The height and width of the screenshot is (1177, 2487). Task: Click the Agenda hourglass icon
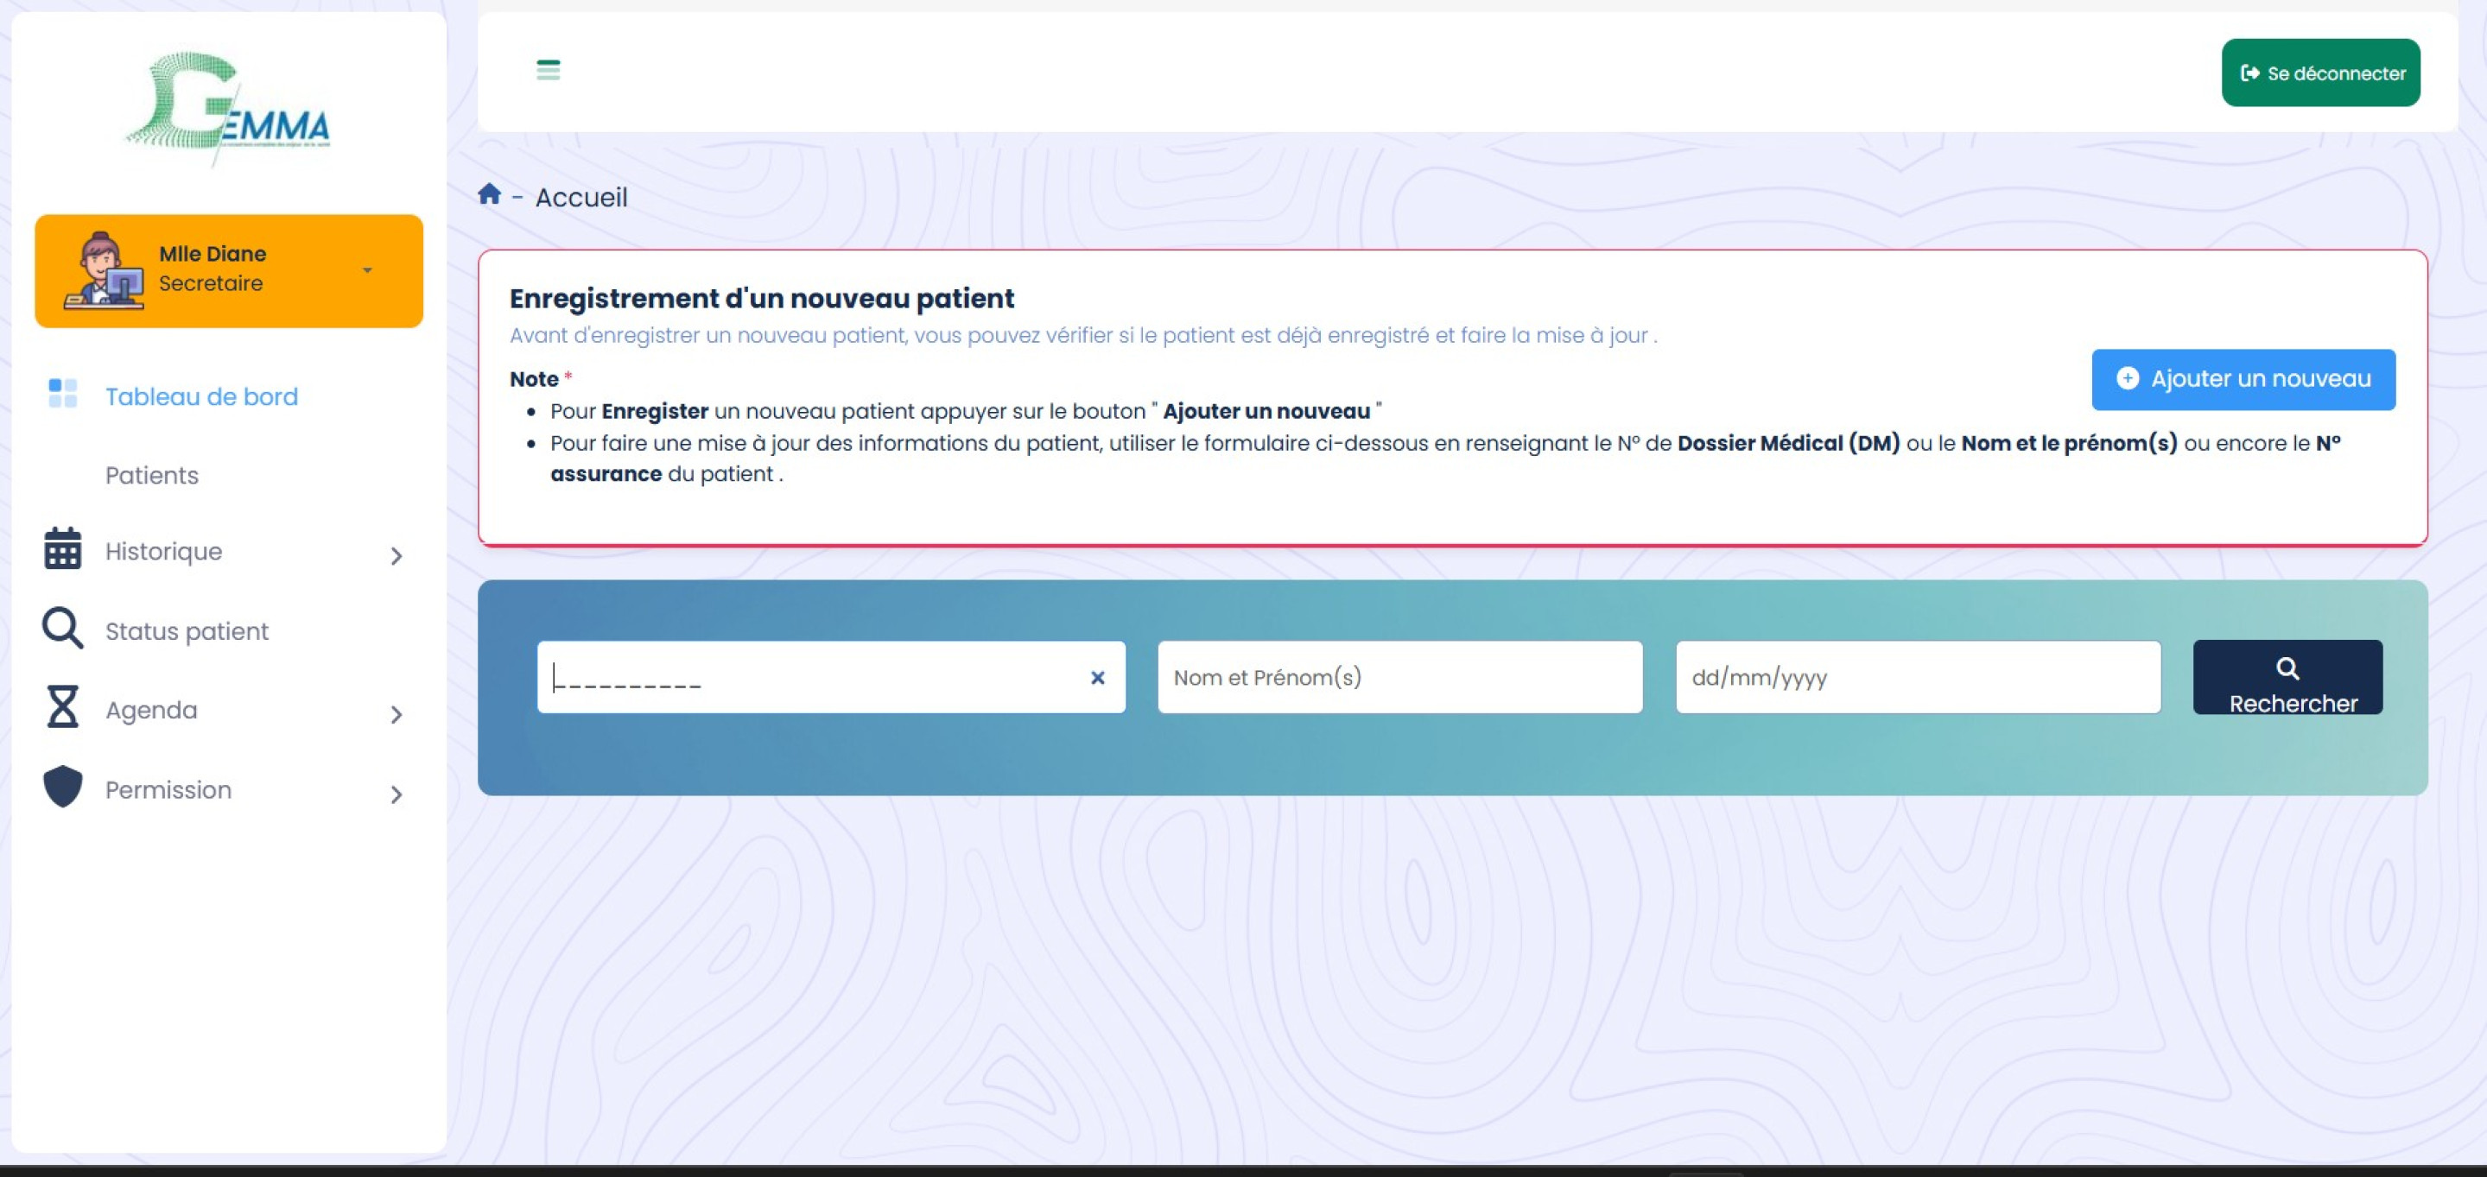(x=63, y=707)
